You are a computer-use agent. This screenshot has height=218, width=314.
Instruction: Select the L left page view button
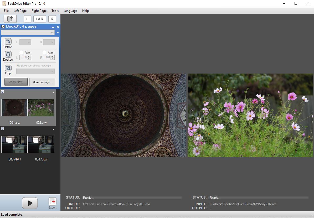coord(27,19)
